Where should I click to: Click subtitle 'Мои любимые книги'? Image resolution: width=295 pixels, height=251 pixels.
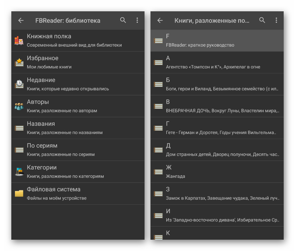coord(49,67)
